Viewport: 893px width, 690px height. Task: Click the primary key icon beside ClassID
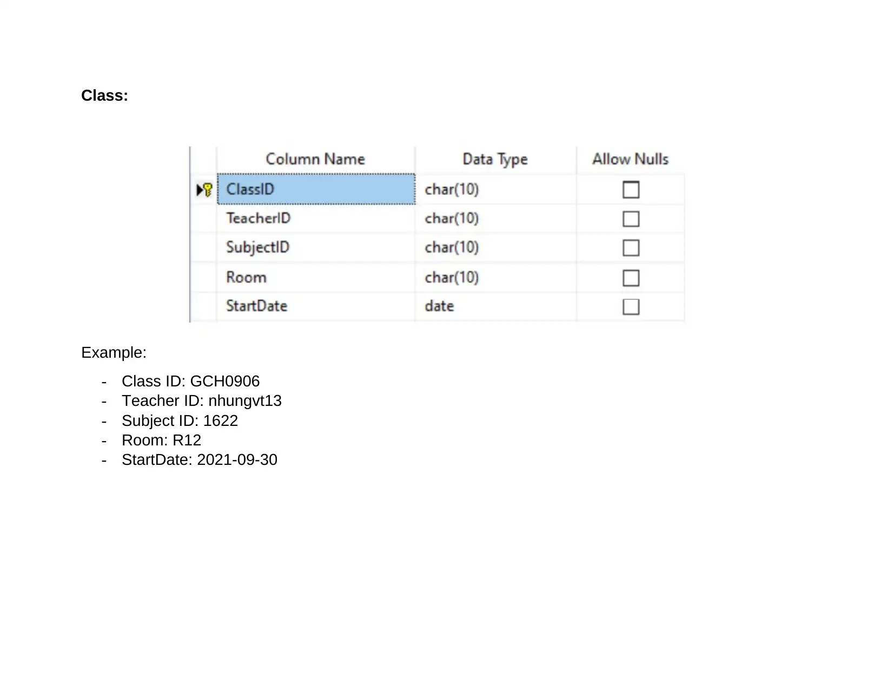(x=208, y=190)
